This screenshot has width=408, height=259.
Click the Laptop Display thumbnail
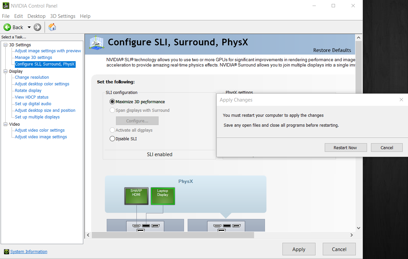pos(163,196)
